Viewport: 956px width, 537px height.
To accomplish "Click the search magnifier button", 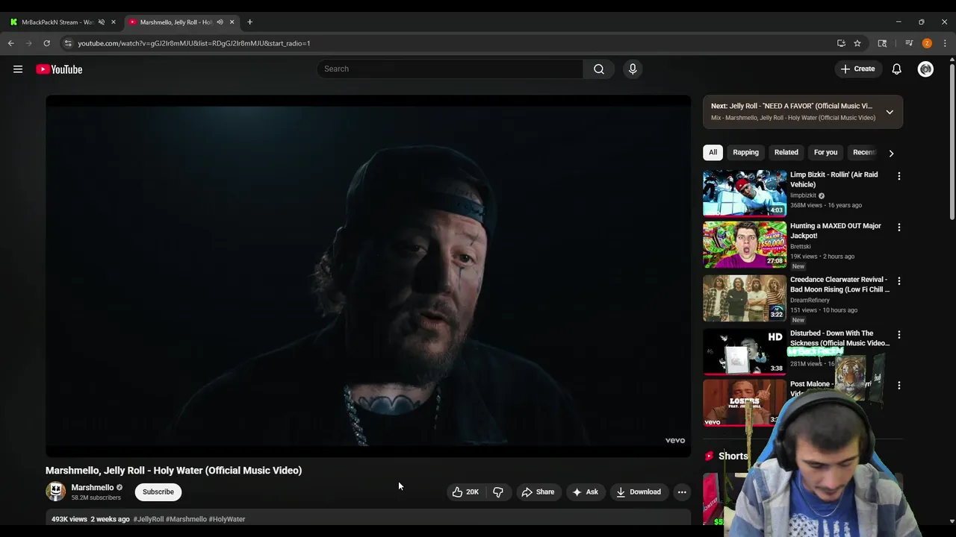I will tap(599, 69).
